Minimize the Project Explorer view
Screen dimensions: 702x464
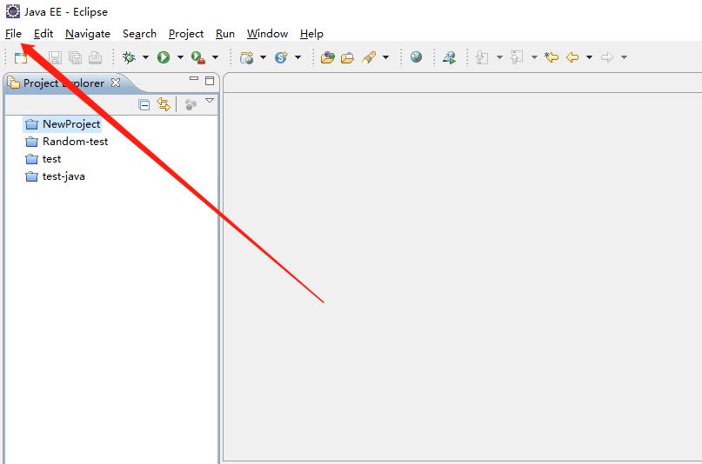click(x=194, y=80)
